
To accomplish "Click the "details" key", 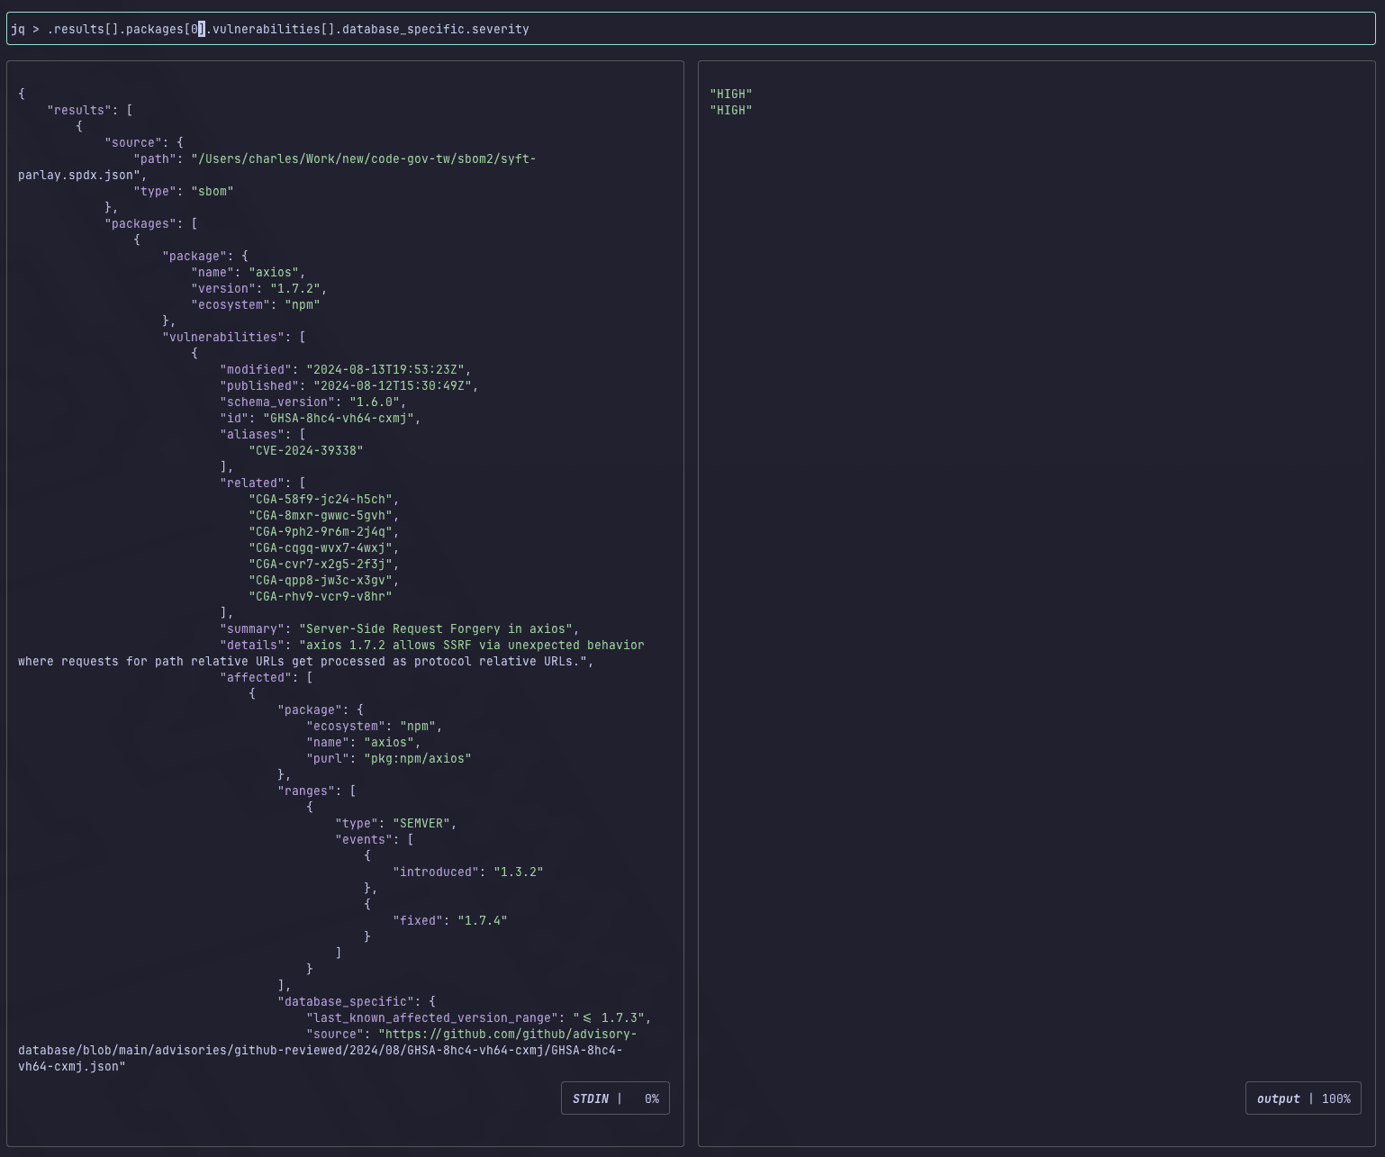I will click(252, 645).
